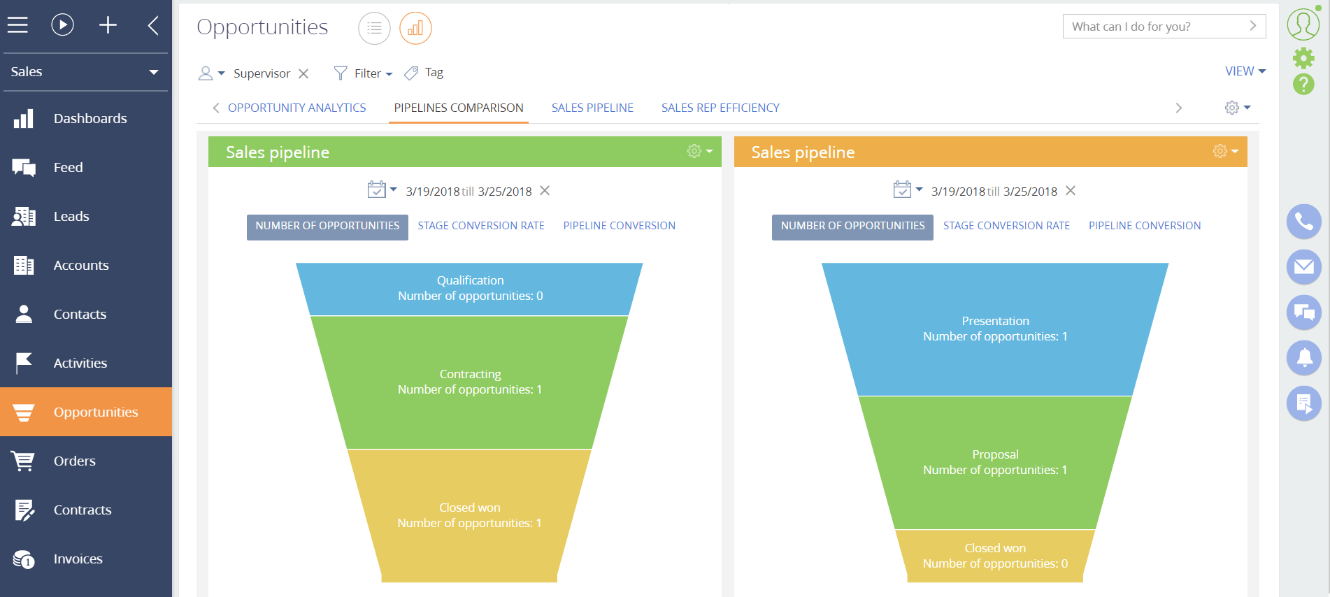1330x597 pixels.
Task: Open the notifications bell icon
Action: pyautogui.click(x=1303, y=357)
